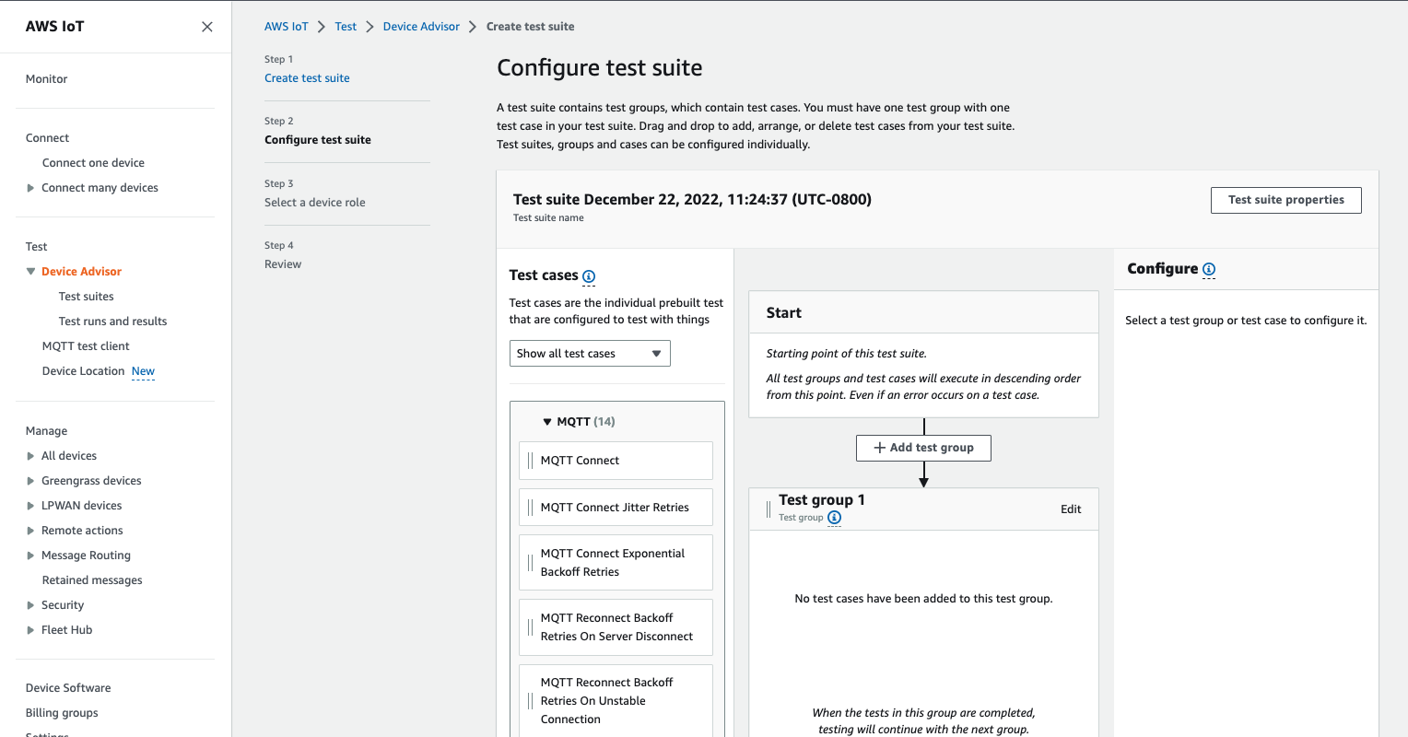This screenshot has height=737, width=1408.
Task: Edit Test group 1
Action: point(1071,509)
